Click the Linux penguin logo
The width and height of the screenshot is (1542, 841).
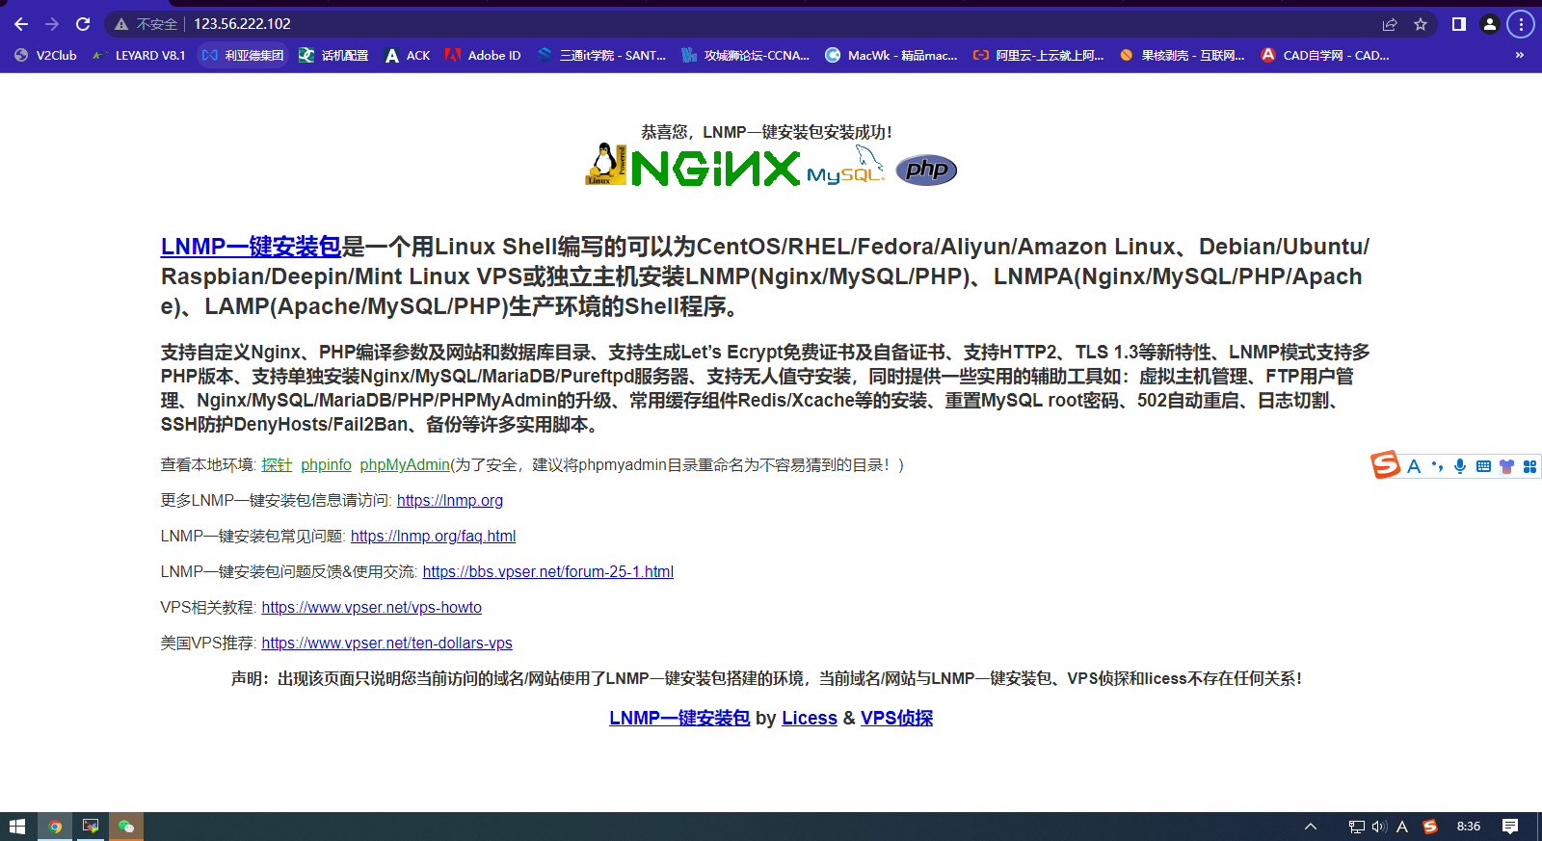(606, 164)
